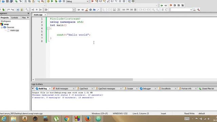Image resolution: width=217 pixels, height=122 pixels.
Task: Click the Redo icon in toolbar
Action: click(20, 1)
